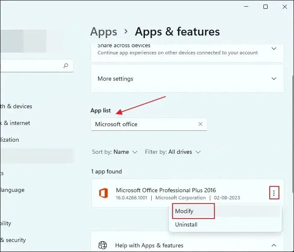Minimize the Settings window
The width and height of the screenshot is (294, 252).
(246, 7)
